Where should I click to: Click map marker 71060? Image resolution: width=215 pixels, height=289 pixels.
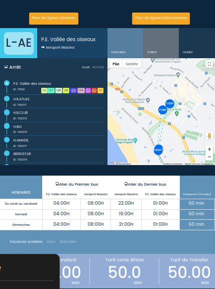(x=163, y=110)
